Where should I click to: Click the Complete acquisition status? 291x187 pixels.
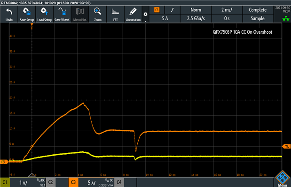pyautogui.click(x=258, y=10)
